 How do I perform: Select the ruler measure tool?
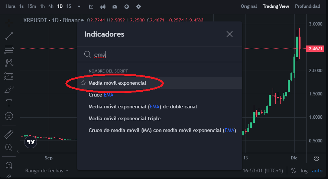[9, 134]
